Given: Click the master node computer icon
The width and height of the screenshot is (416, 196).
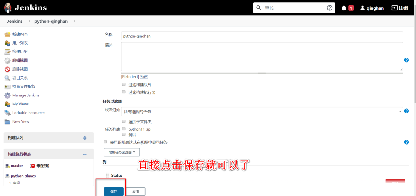Looking at the screenshot, I should [7, 166].
